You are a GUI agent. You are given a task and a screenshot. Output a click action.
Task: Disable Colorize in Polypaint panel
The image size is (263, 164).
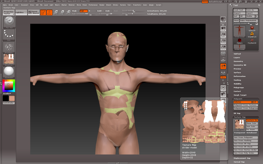click(x=242, y=102)
